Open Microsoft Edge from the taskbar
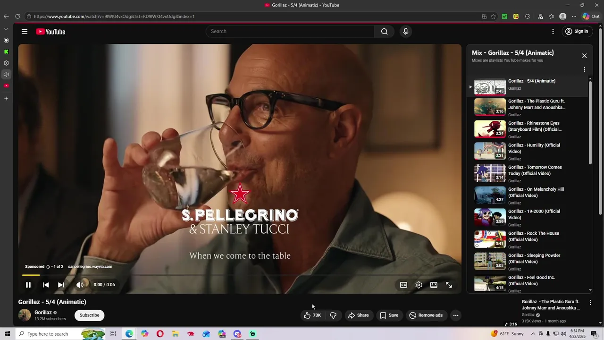The width and height of the screenshot is (604, 340). [129, 334]
